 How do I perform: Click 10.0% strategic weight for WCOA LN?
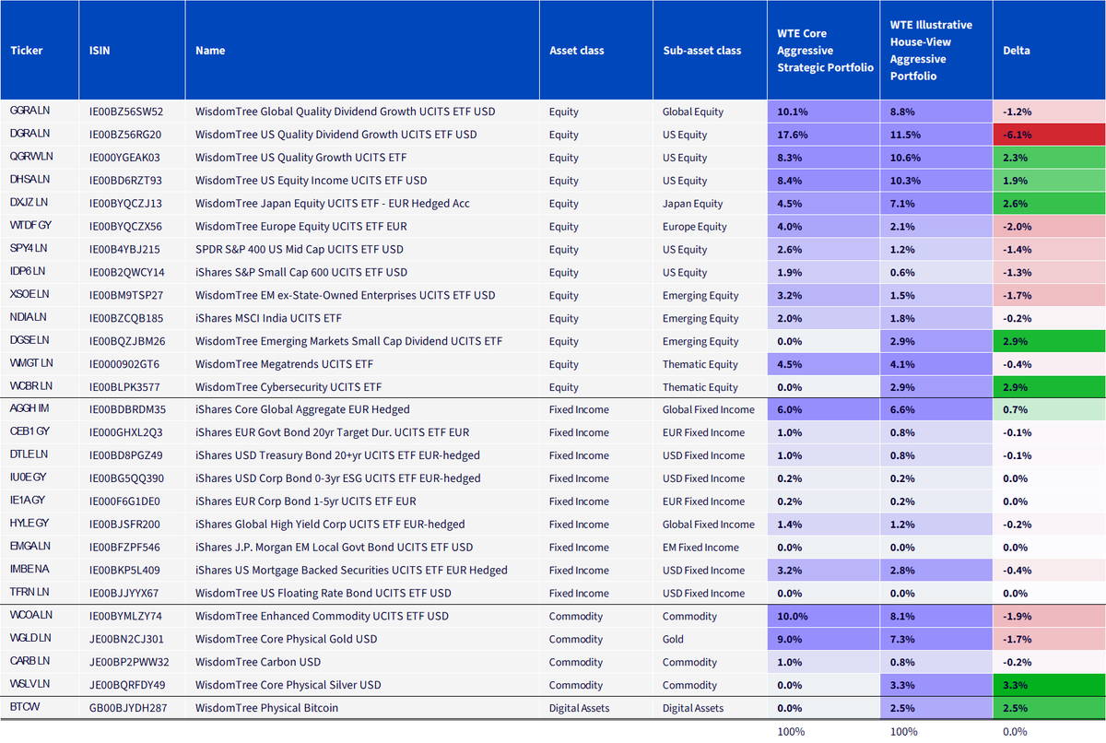tap(825, 616)
